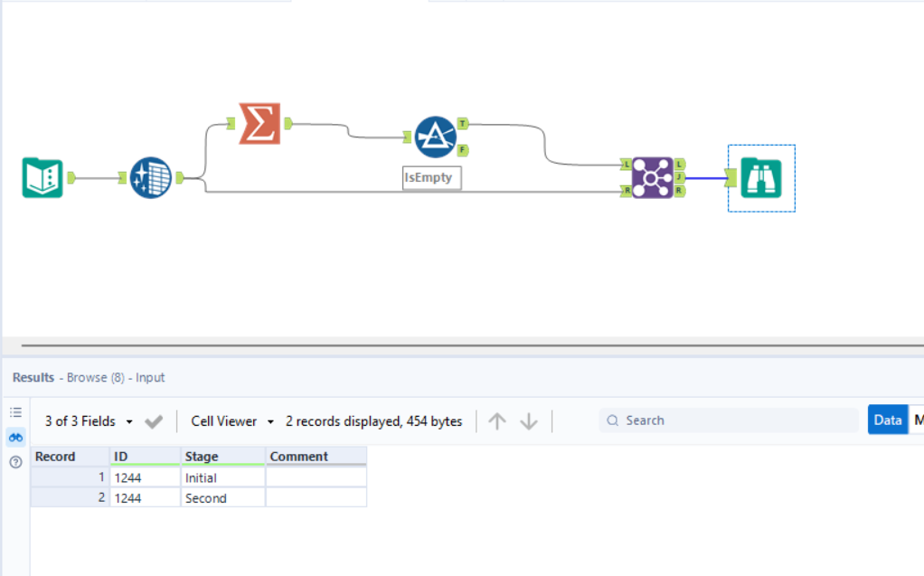The image size is (924, 576).
Task: Open the Data Cleansing tool
Action: click(150, 177)
